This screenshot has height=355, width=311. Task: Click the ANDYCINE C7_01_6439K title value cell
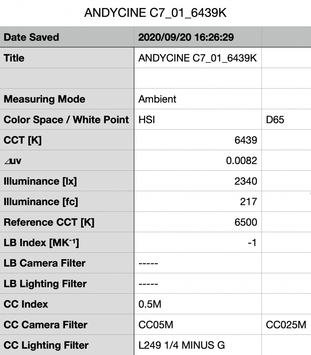click(197, 58)
